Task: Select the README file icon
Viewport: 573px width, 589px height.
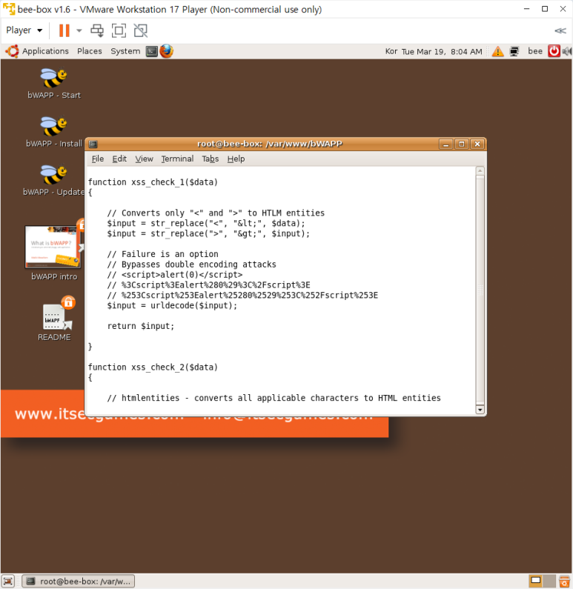Action: [54, 319]
